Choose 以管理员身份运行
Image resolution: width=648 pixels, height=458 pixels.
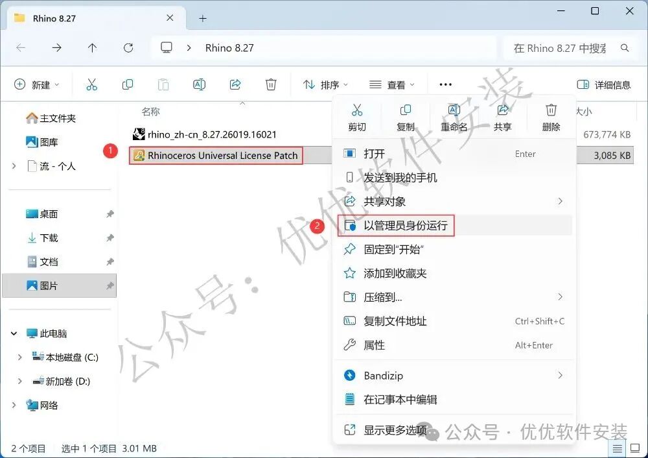[x=454, y=226]
